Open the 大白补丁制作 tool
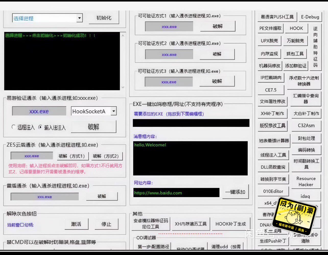 (x=306, y=113)
